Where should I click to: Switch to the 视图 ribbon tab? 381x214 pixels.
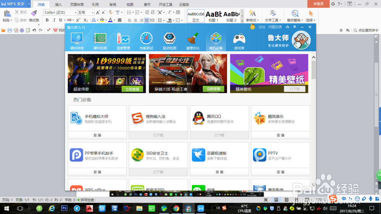(x=130, y=4)
